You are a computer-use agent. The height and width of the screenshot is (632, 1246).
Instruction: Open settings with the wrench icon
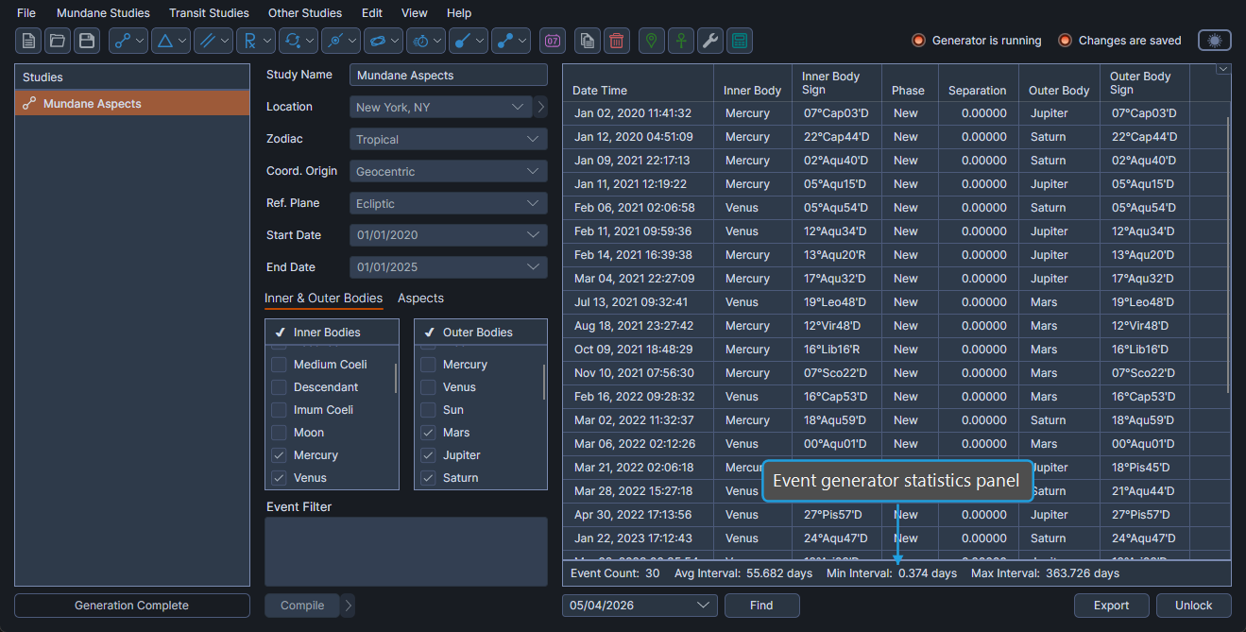709,41
